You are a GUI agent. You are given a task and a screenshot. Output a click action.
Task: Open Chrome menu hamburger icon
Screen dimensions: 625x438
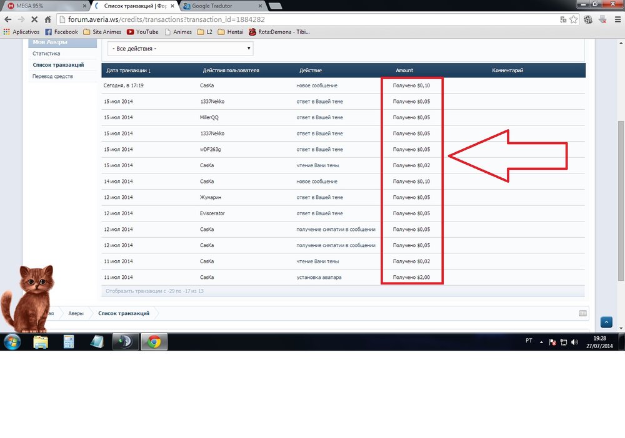click(616, 19)
